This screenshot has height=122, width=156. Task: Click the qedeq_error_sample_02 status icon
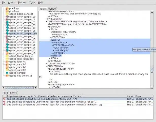(x=7, y=22)
